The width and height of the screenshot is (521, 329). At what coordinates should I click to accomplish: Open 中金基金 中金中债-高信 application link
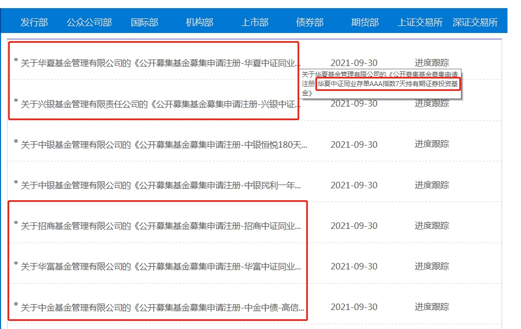[162, 308]
